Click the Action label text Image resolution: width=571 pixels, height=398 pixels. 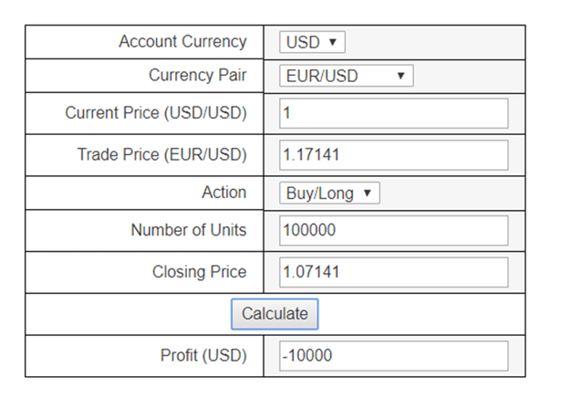[223, 193]
